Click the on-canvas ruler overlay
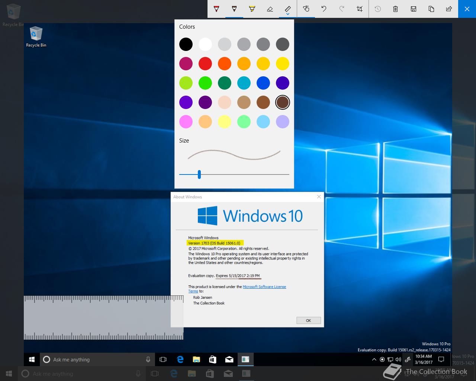This screenshot has width=476, height=381. pyautogui.click(x=104, y=318)
